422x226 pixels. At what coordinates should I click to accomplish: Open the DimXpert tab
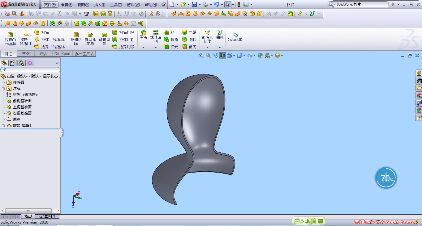click(x=62, y=54)
